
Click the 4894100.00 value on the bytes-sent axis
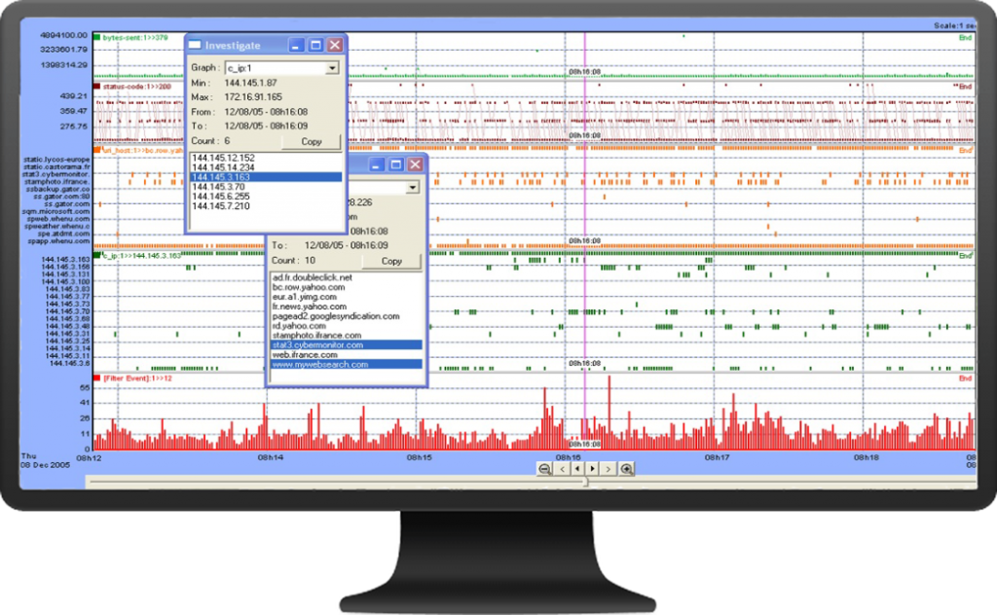click(63, 36)
